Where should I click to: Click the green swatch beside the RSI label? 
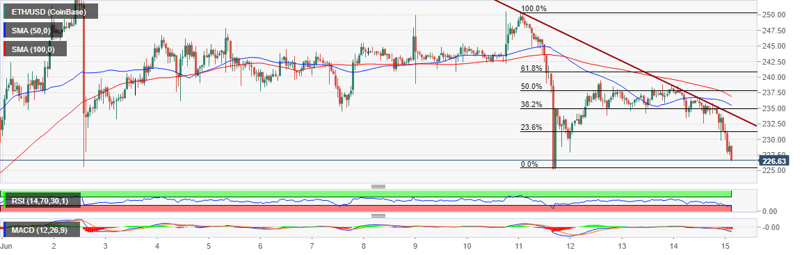(x=5, y=201)
